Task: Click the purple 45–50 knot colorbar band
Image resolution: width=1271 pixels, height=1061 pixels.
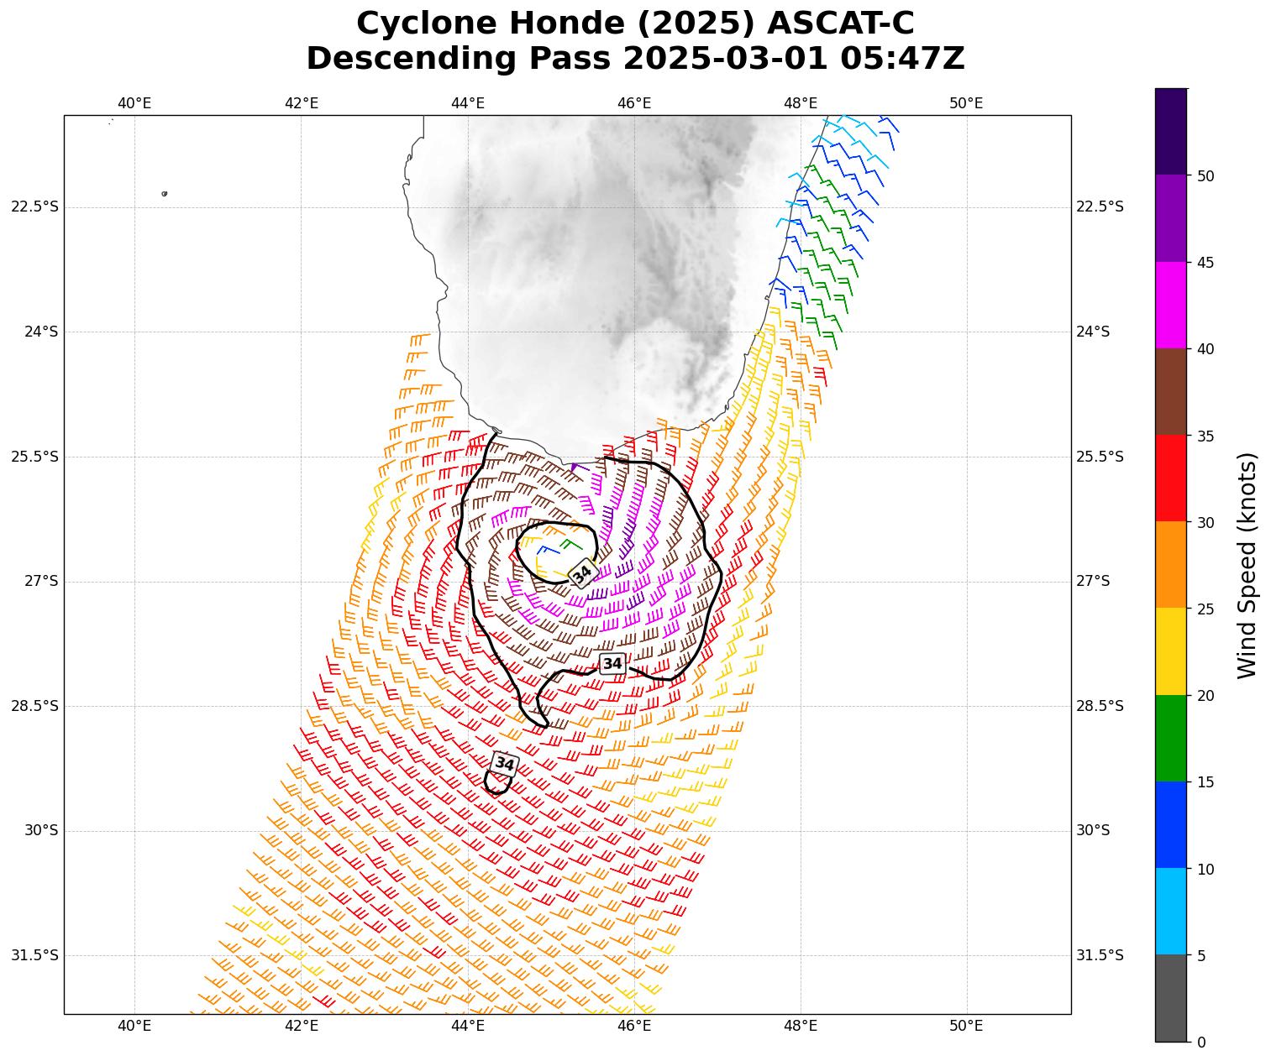Action: tap(1170, 218)
